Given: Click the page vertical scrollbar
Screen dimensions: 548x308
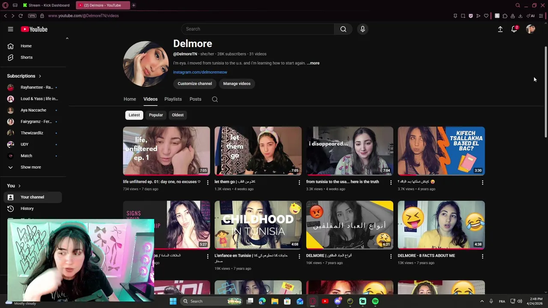Looking at the screenshot, I should pos(545,92).
